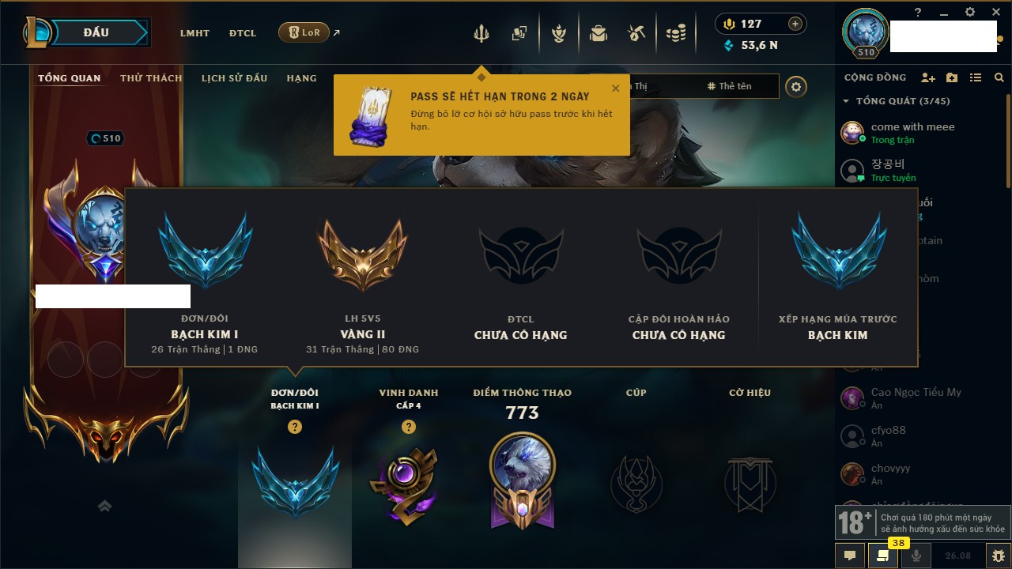The width and height of the screenshot is (1012, 569).
Task: Open the bug report icon
Action: [x=999, y=556]
